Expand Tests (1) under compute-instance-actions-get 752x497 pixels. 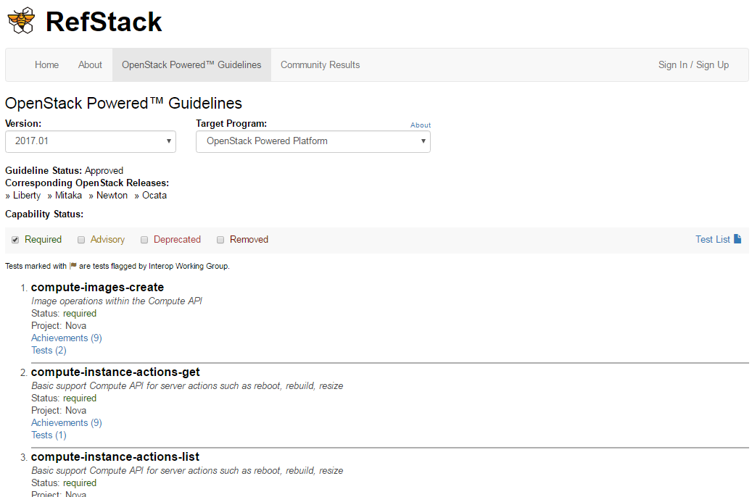point(49,435)
